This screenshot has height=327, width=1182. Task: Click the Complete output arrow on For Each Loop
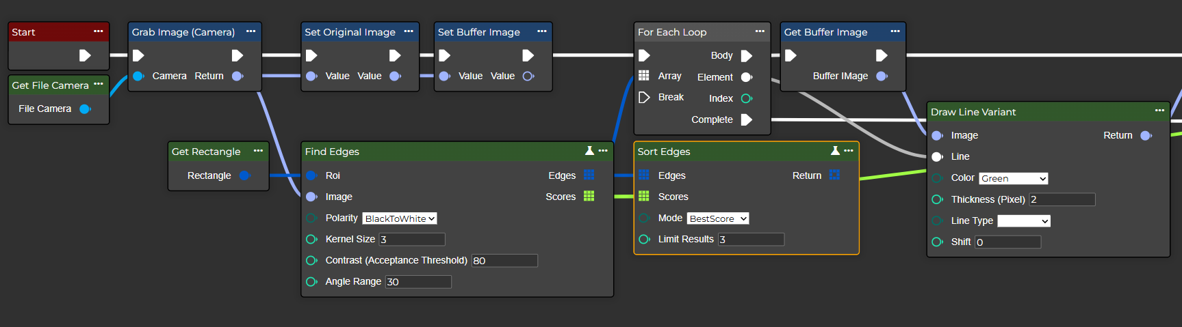coord(747,119)
